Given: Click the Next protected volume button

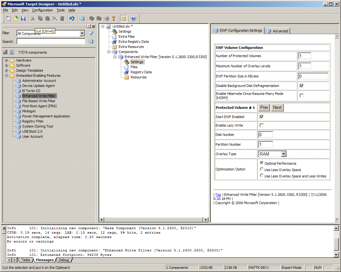Looking at the screenshot, I should [x=277, y=107].
